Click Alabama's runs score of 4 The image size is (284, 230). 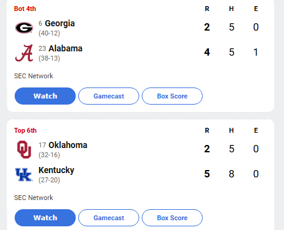pyautogui.click(x=207, y=52)
